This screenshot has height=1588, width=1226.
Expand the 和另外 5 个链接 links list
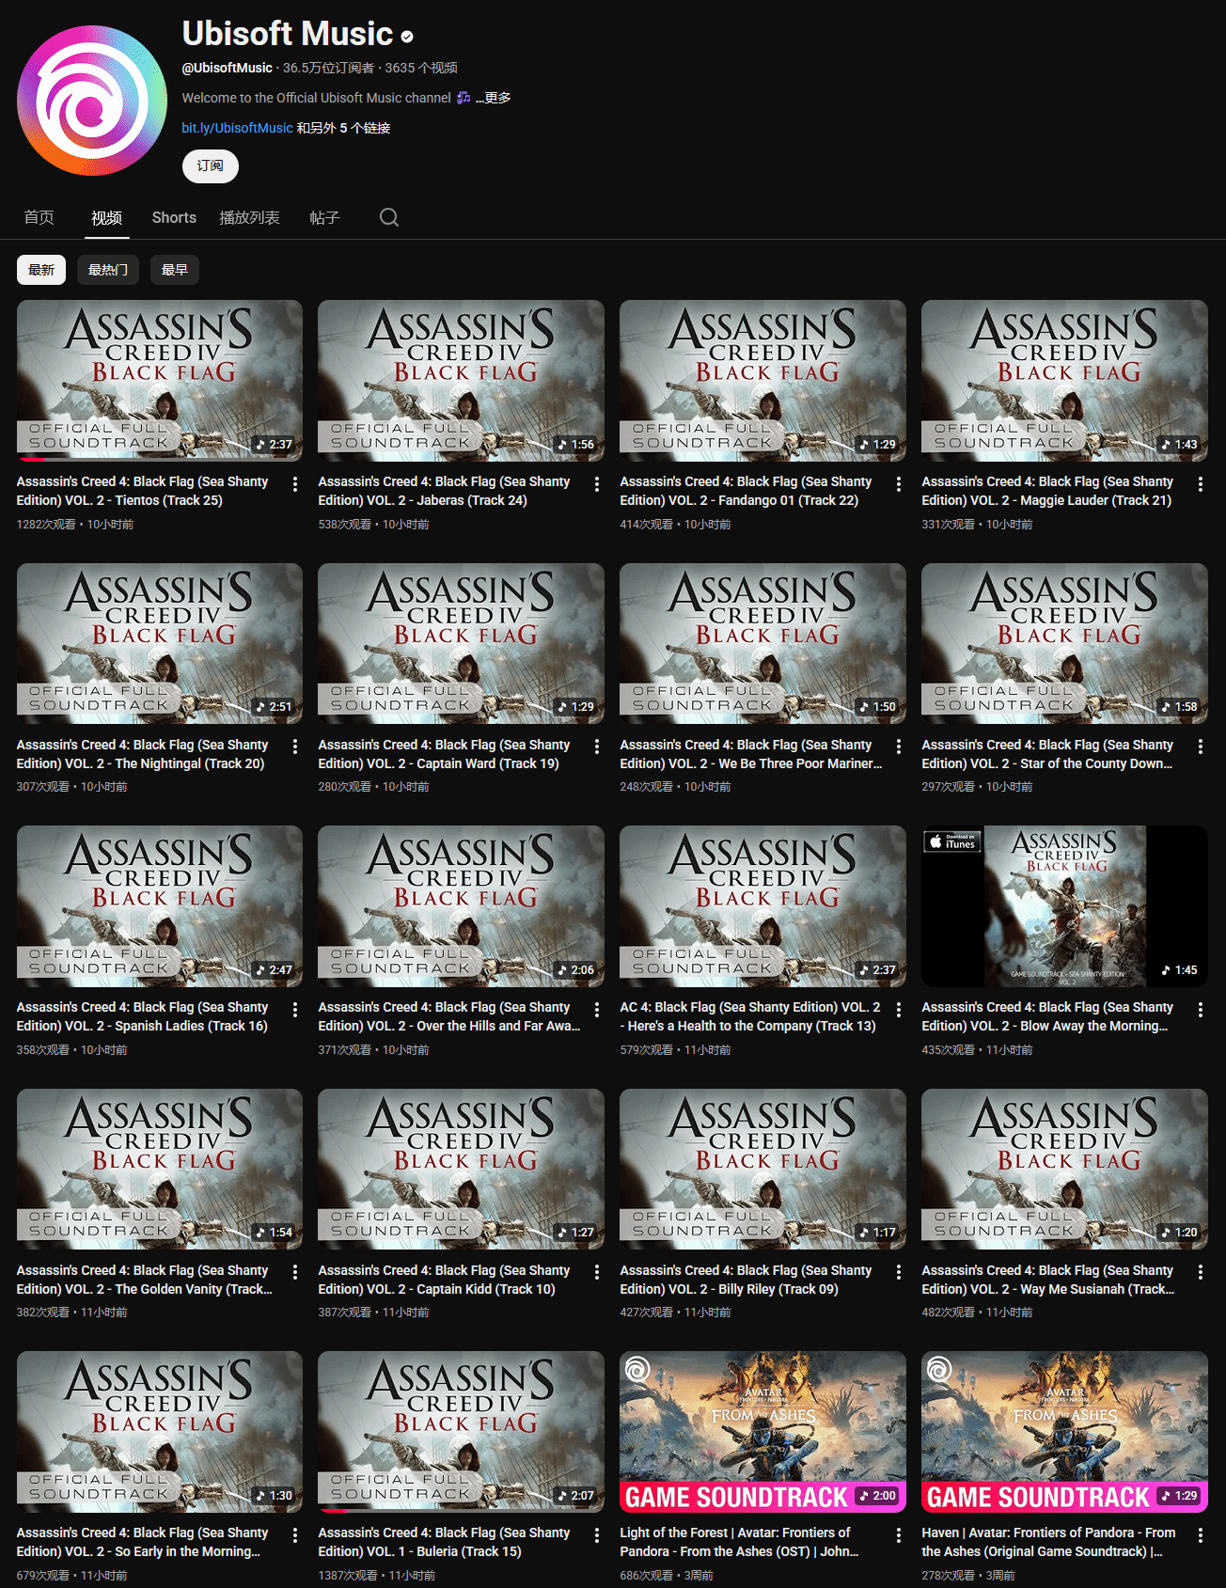[343, 128]
